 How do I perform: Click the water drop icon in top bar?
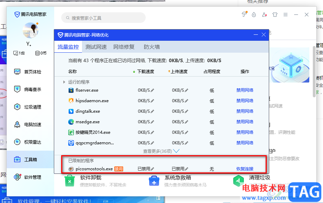tap(254, 15)
